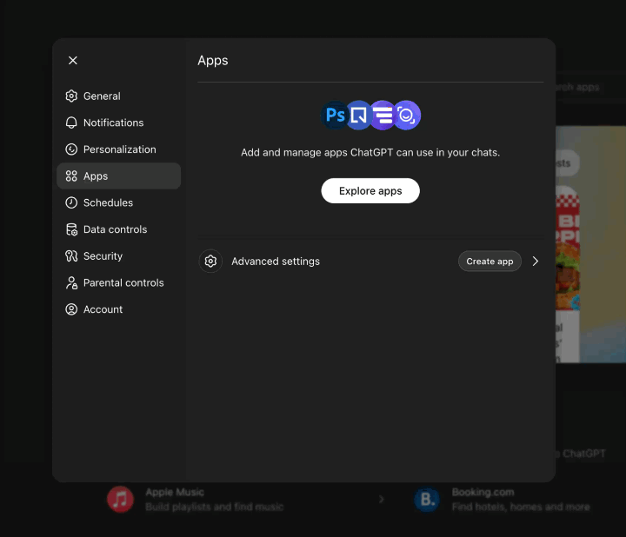626x537 pixels.
Task: Click the Apps heading in the dialog
Action: (x=213, y=61)
